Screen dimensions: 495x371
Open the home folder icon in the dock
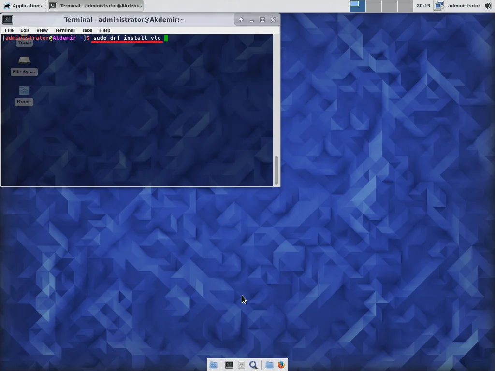pos(269,365)
